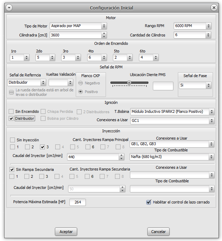Check 3 injectors for Rampa Secundaria
Viewport: 222px width, 241px height.
click(x=42, y=176)
